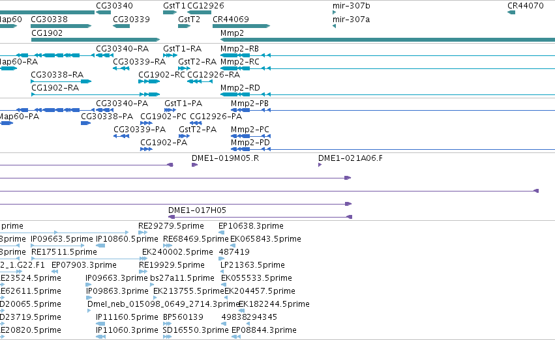Click BAC end DME1-021A06.F label

pyautogui.click(x=350, y=158)
